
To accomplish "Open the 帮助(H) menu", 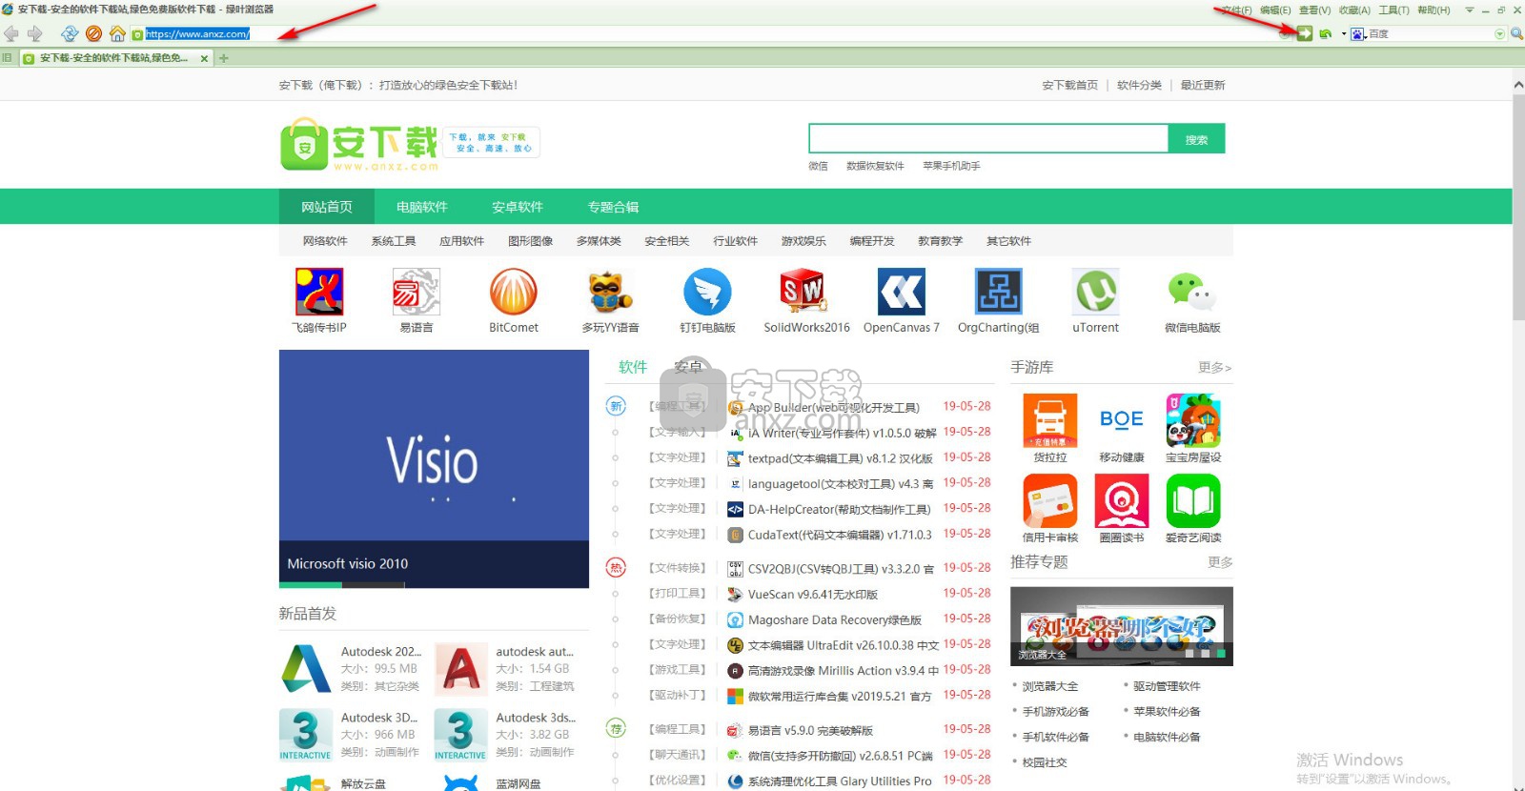I will [1433, 10].
